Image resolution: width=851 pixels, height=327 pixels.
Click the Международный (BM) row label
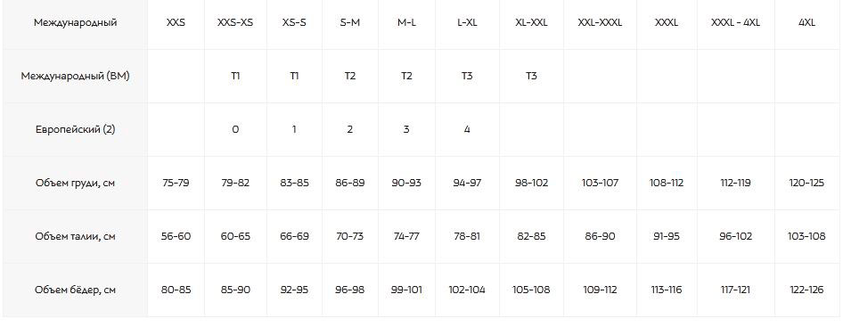click(x=76, y=76)
